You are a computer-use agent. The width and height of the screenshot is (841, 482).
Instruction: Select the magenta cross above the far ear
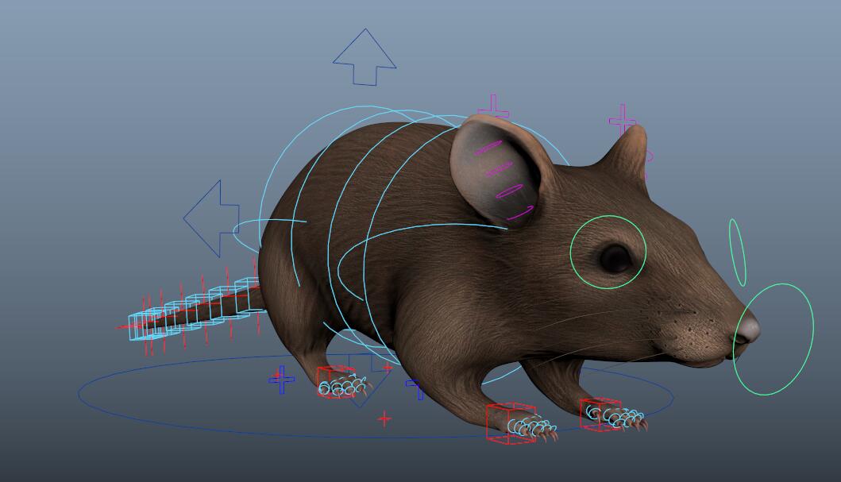pos(623,121)
